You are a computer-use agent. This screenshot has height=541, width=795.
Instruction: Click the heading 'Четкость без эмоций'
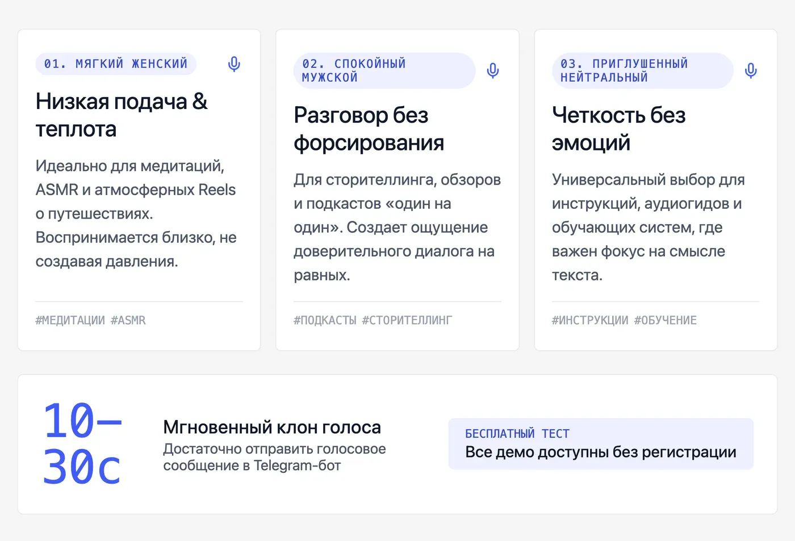(x=619, y=129)
